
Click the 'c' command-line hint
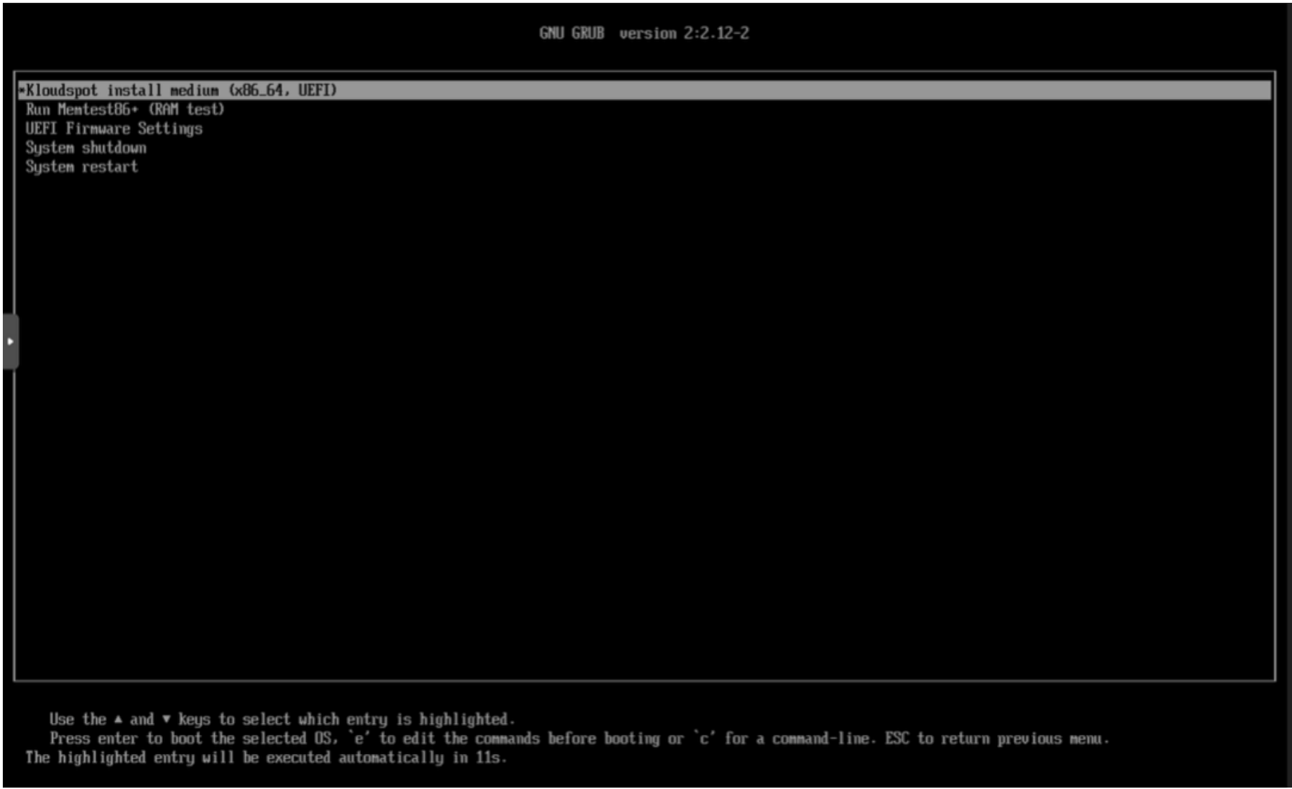point(704,738)
